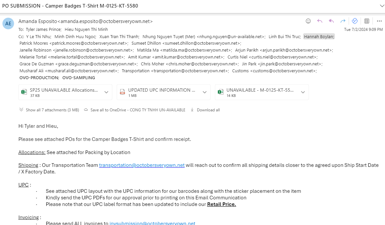Click the underlined Allocations heading
The width and height of the screenshot is (385, 225).
[32, 152]
